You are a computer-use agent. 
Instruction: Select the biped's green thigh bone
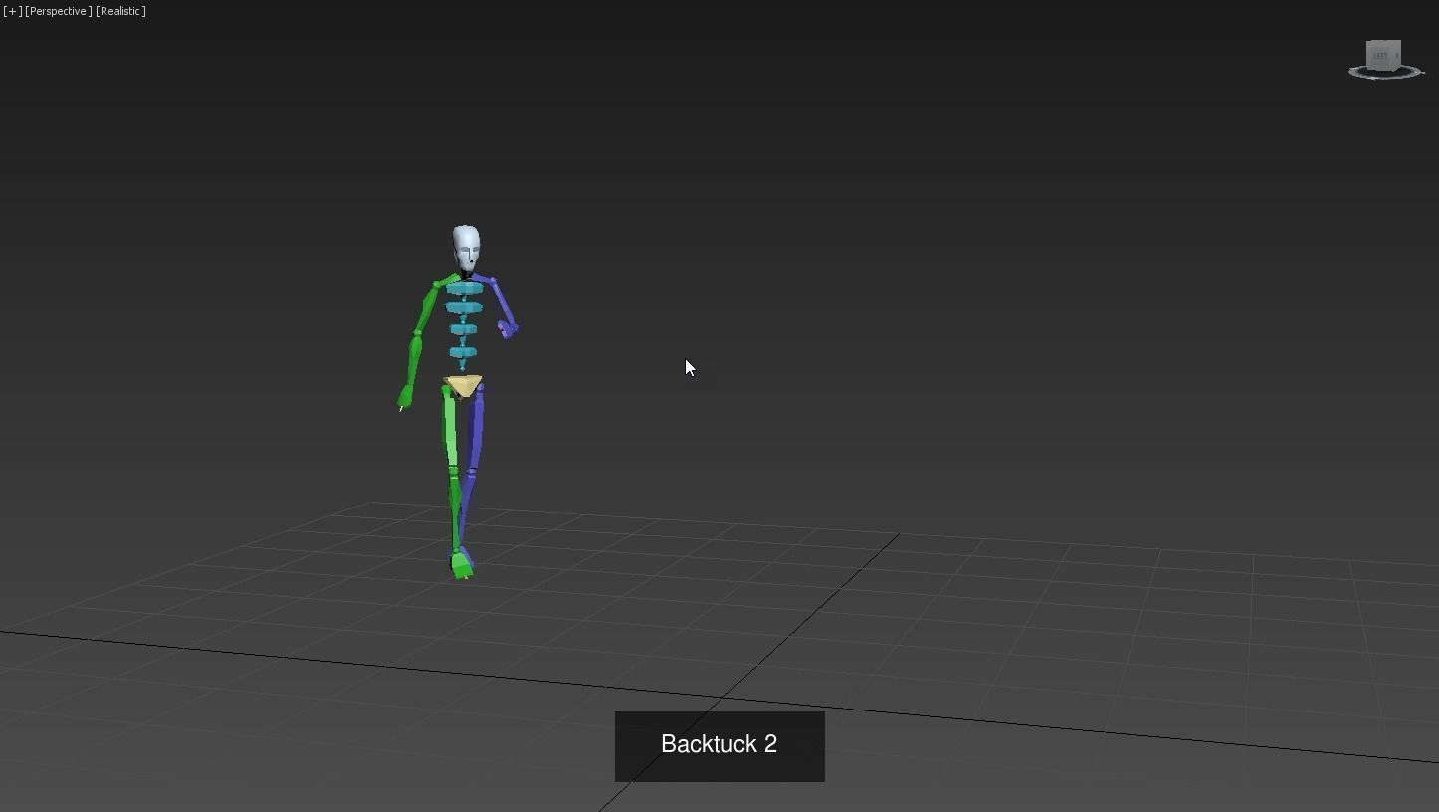click(x=450, y=428)
